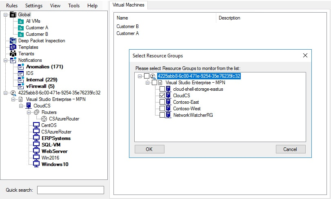Open the Settings menu
Screen dimensions: 331x199
[x=34, y=6]
